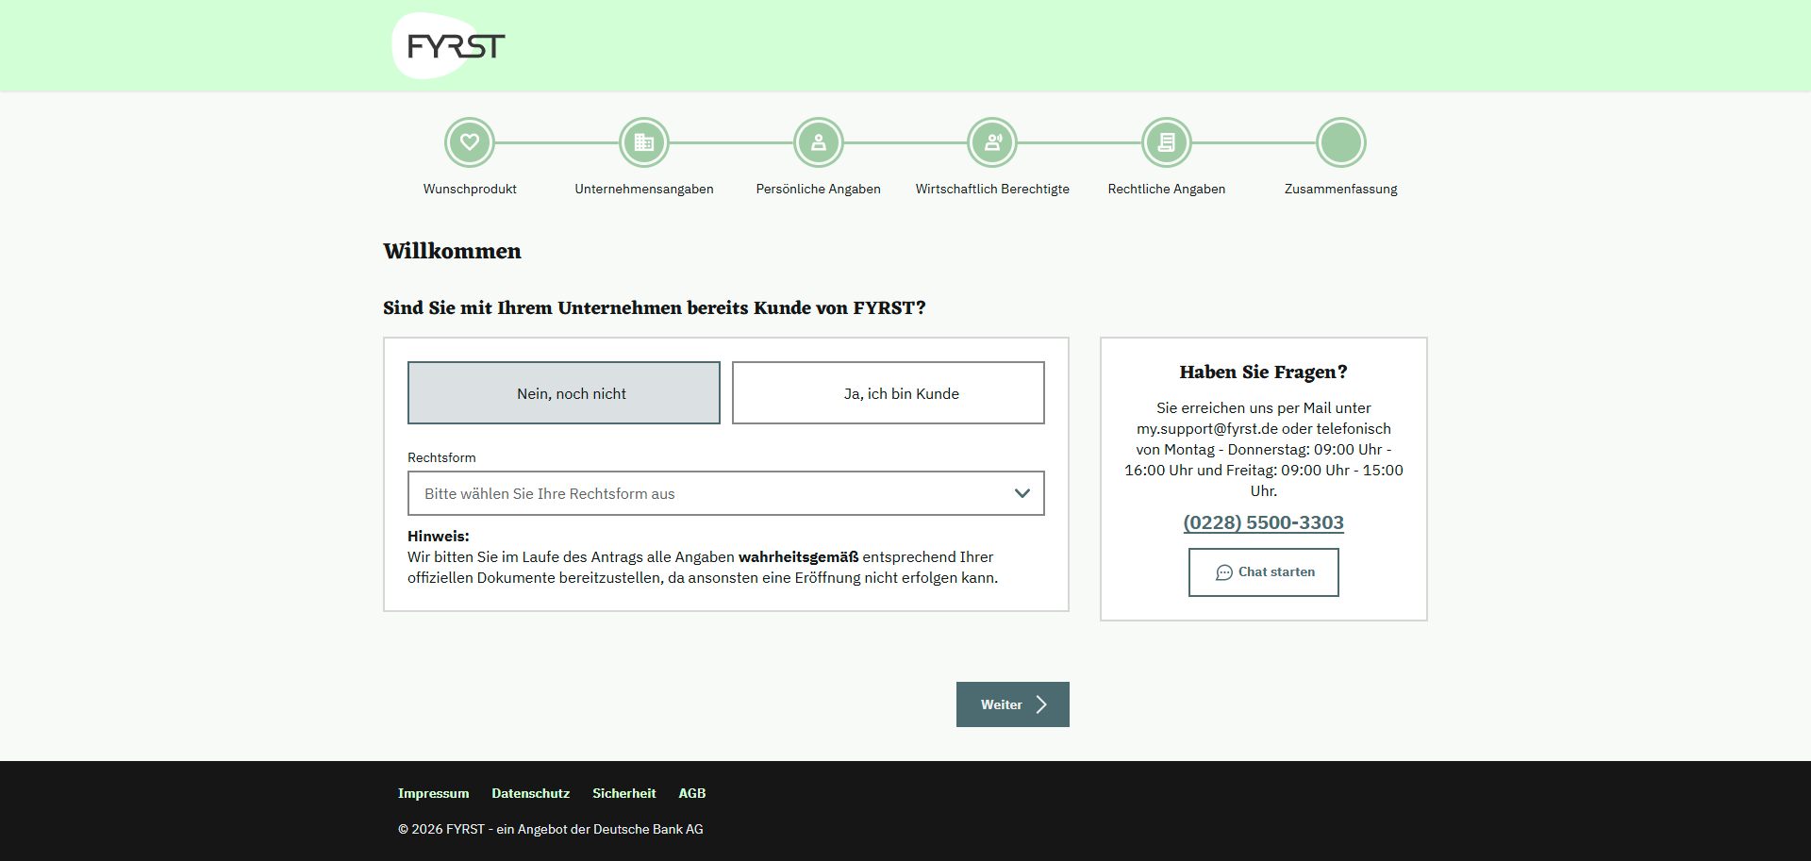Viewport: 1811px width, 861px height.
Task: Click the FYRST logo in header
Action: click(x=450, y=45)
